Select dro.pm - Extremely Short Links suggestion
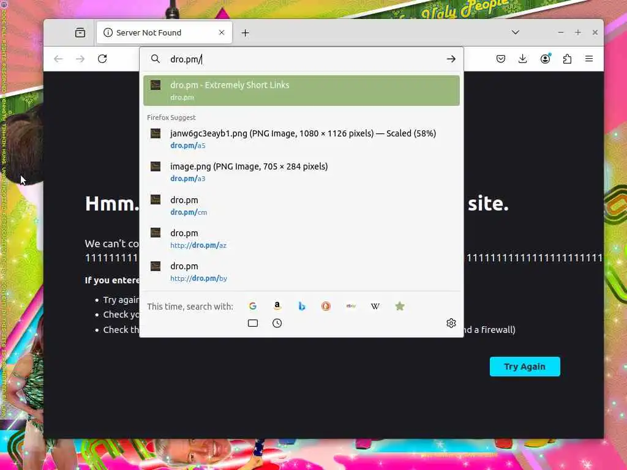Screen dimensions: 627x470 pos(301,91)
